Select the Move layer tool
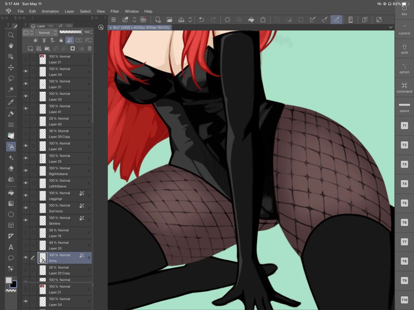The width and height of the screenshot is (414, 310). 11,68
